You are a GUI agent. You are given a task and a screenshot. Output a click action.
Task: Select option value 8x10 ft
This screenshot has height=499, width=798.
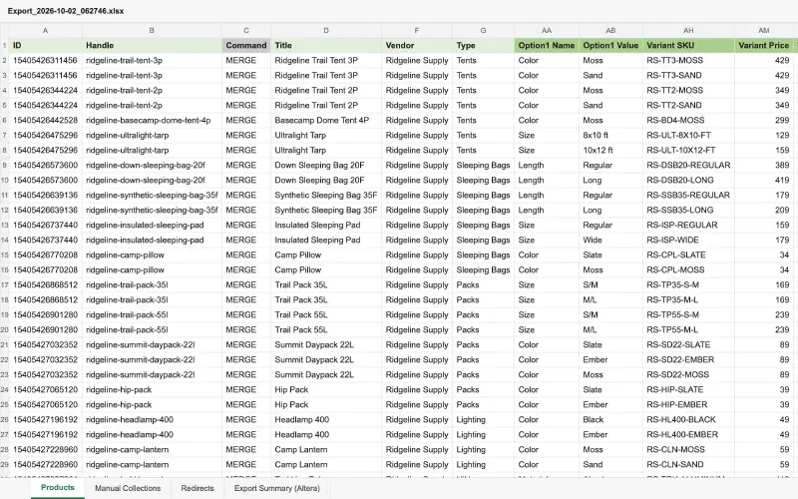click(x=610, y=135)
